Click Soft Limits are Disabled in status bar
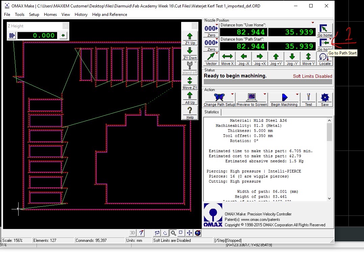364x253 pixels. click(x=183, y=240)
